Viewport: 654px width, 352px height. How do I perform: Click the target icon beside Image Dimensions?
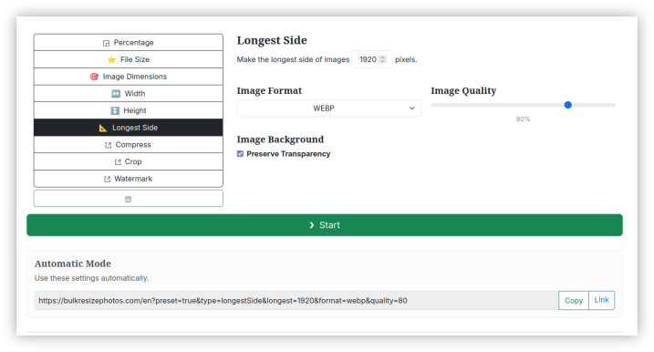pos(94,77)
